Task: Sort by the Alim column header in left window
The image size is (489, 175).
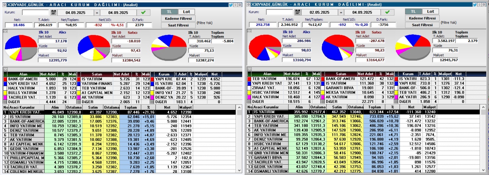Action: 55,108
